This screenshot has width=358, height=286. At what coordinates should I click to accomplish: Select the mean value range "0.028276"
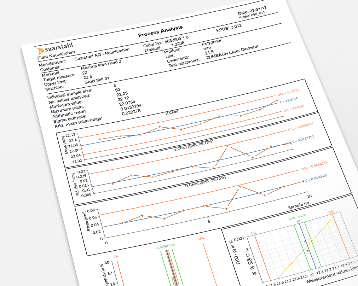131,112
